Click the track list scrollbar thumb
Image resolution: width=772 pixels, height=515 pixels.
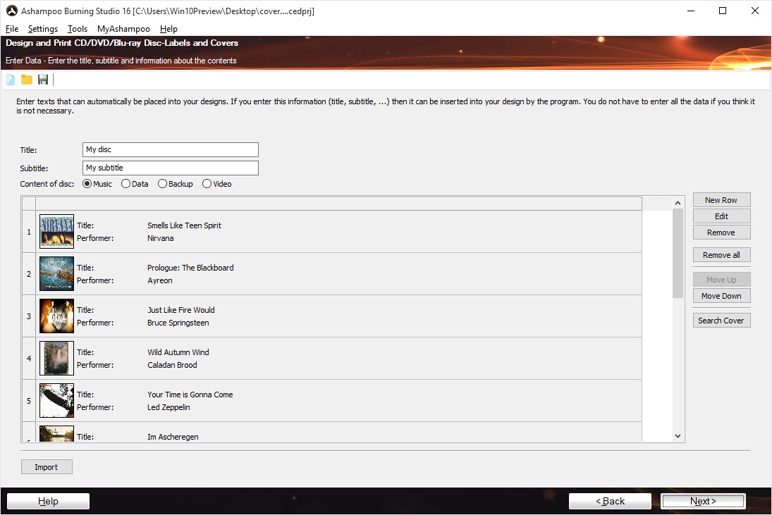[678, 254]
